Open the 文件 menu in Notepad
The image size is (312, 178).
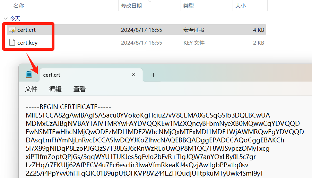pyautogui.click(x=31, y=89)
